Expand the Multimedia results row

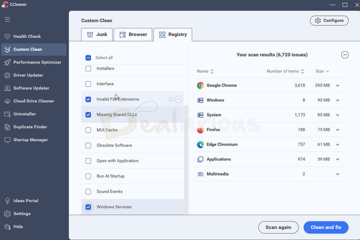coord(337,174)
